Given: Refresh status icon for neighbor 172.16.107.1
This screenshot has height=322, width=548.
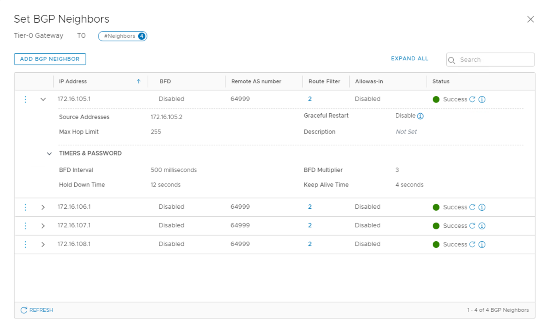Looking at the screenshot, I should [x=472, y=226].
